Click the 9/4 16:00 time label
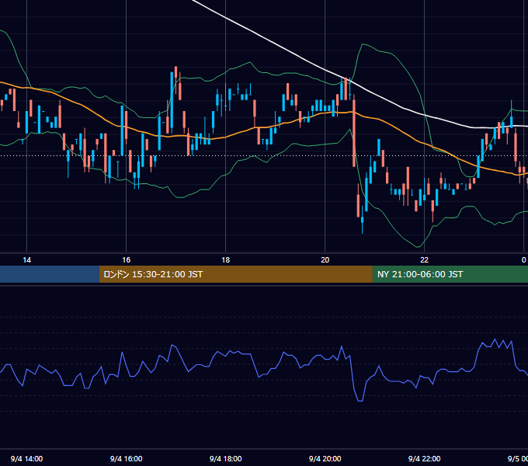This screenshot has width=528, height=466. [x=126, y=458]
